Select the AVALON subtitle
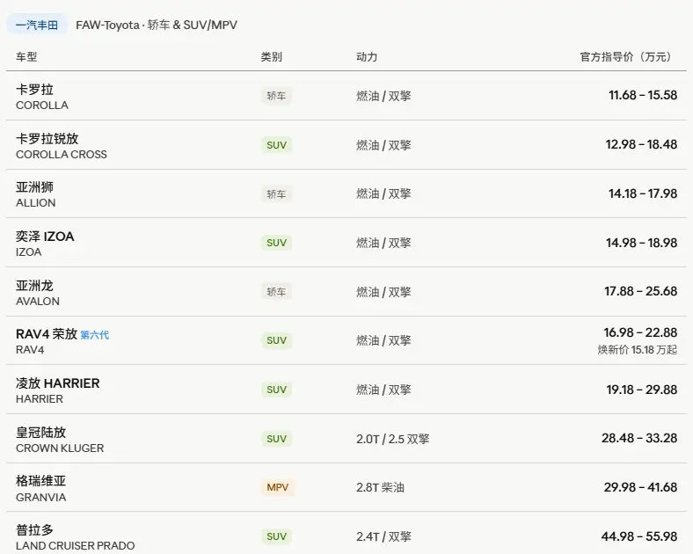This screenshot has height=554, width=693. [38, 302]
